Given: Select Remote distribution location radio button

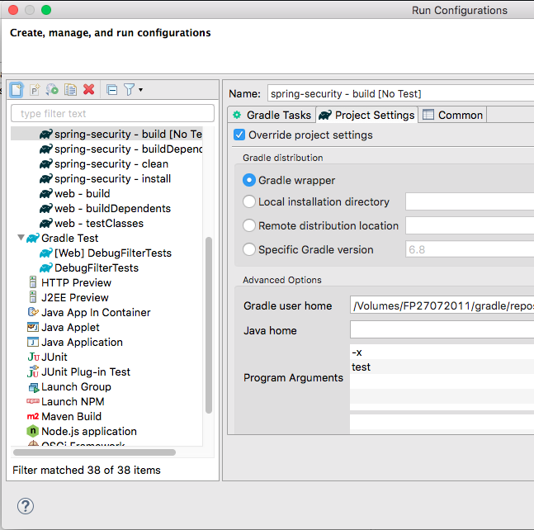Looking at the screenshot, I should coord(249,225).
